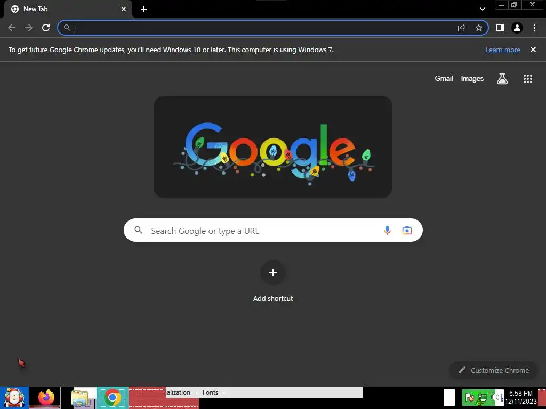The height and width of the screenshot is (409, 546).
Task: Open the Santa-themed Start button
Action: pyautogui.click(x=14, y=398)
